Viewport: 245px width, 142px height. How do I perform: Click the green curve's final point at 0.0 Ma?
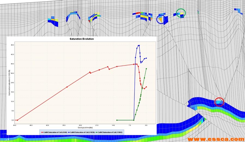pos(146,69)
